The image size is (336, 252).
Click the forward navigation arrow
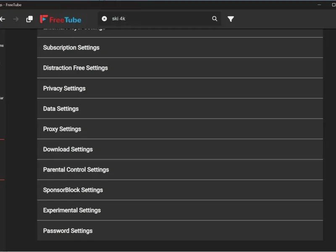pyautogui.click(x=16, y=19)
